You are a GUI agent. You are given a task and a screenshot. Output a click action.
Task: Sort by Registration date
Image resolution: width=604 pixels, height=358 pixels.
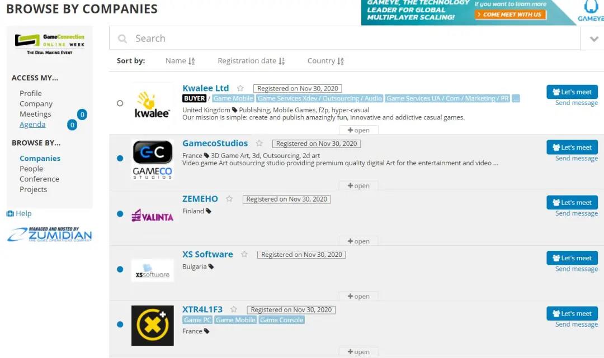pyautogui.click(x=251, y=61)
